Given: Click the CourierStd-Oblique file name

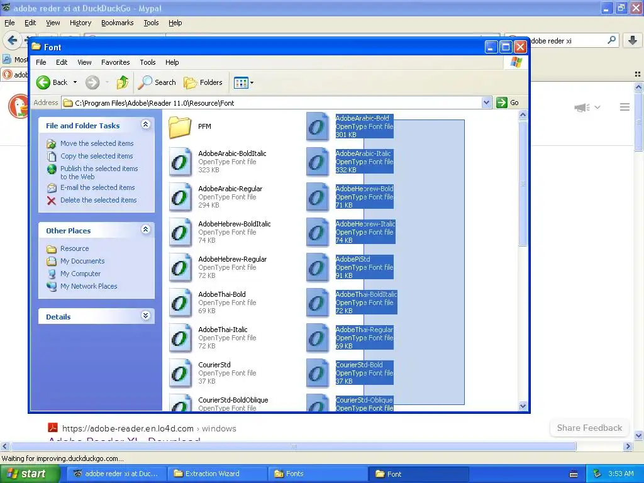Looking at the screenshot, I should click(x=364, y=400).
